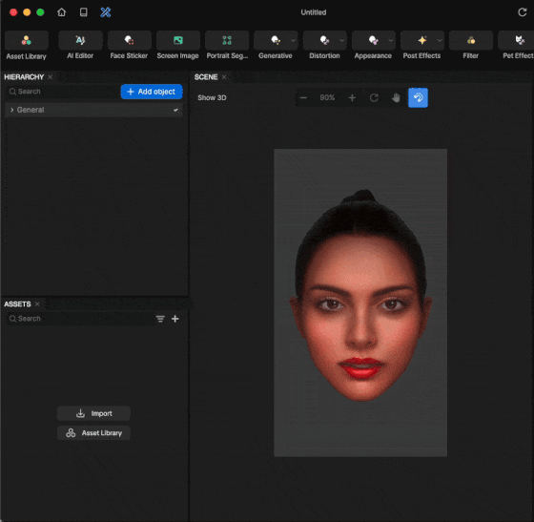Viewport: 534px width, 522px height.
Task: Click the Appearance effect icon
Action: pos(373,40)
